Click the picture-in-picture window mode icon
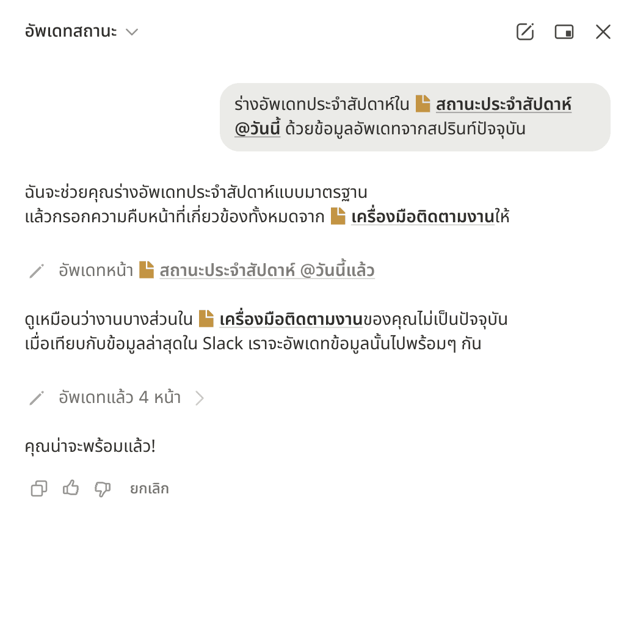The image size is (635, 635). click(x=564, y=32)
